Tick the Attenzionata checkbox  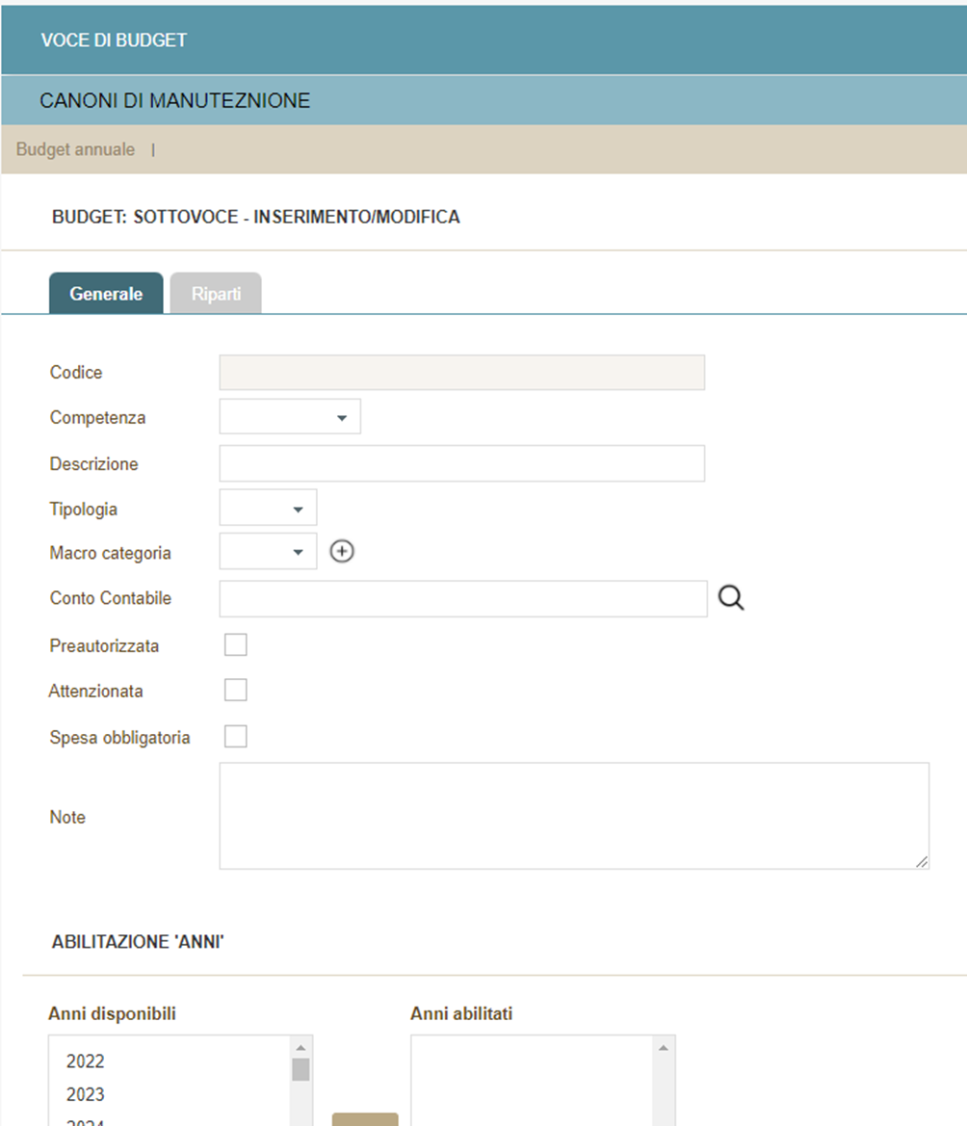235,691
